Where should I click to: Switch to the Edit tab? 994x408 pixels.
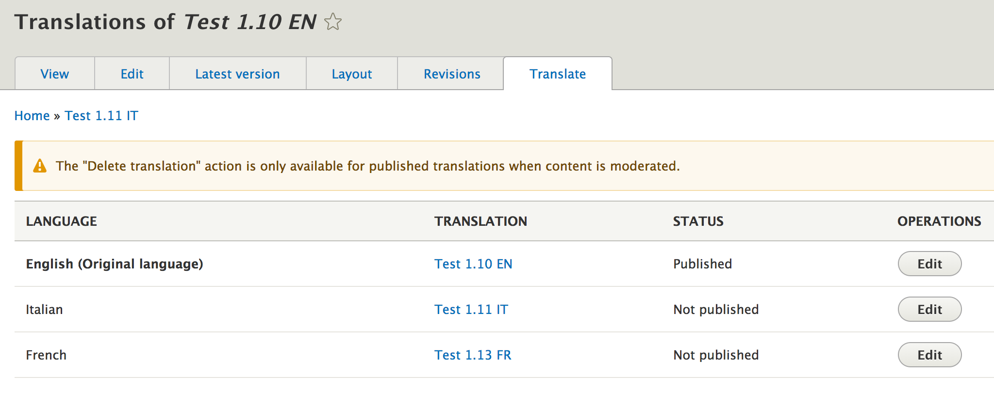tap(132, 74)
